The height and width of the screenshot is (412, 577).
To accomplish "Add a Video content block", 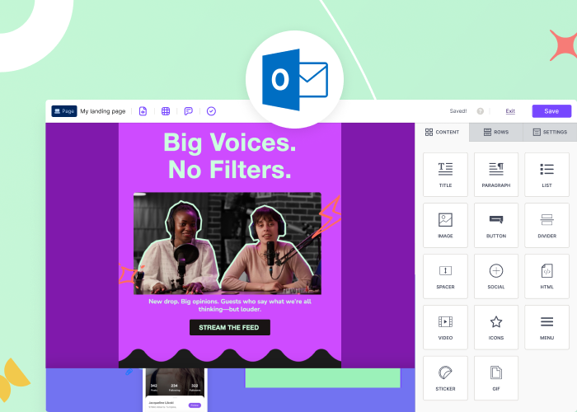I will [x=445, y=327].
